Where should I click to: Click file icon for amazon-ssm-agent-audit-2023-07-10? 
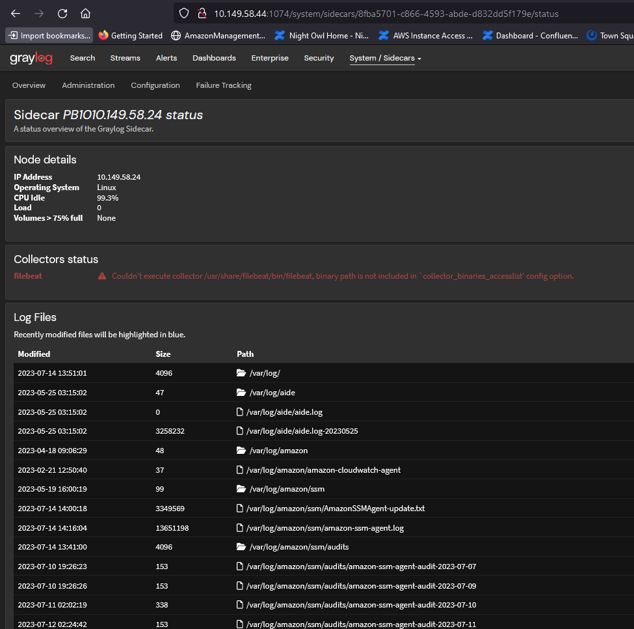(x=240, y=605)
